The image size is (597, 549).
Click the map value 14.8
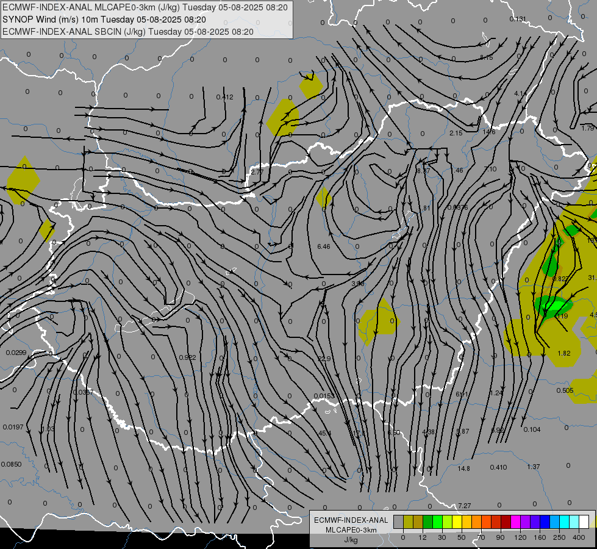[x=463, y=468]
